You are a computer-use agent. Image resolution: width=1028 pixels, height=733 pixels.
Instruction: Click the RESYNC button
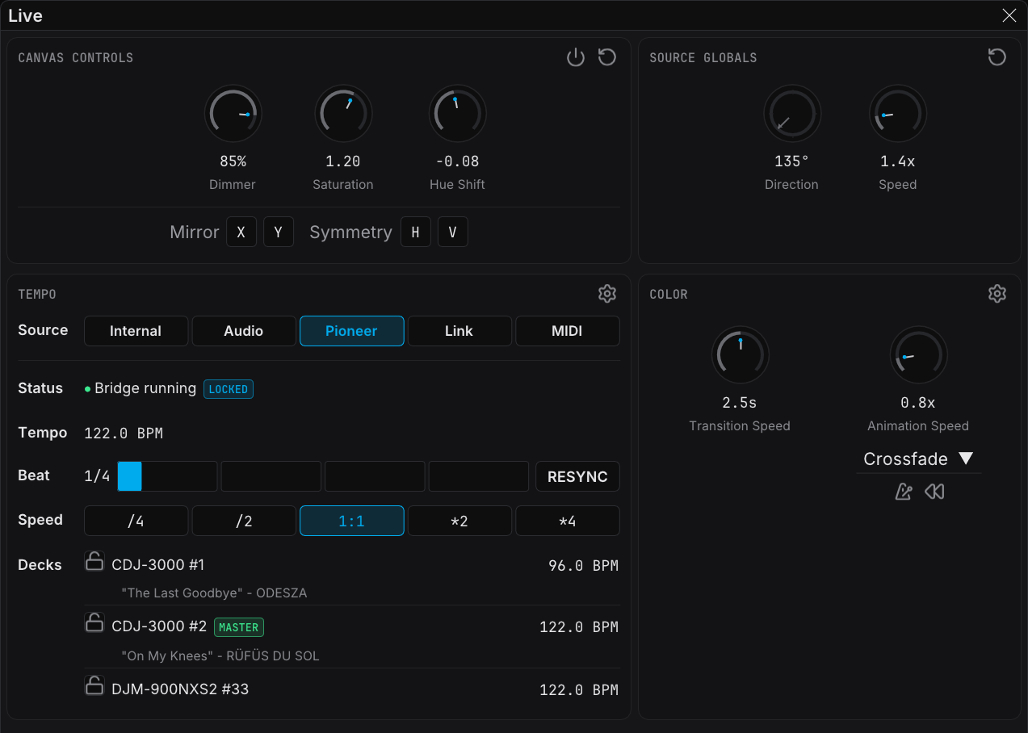tap(577, 476)
